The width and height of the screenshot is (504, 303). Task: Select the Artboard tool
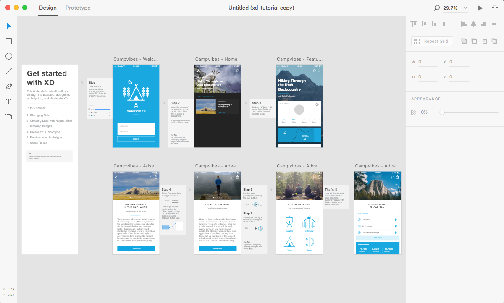point(9,116)
